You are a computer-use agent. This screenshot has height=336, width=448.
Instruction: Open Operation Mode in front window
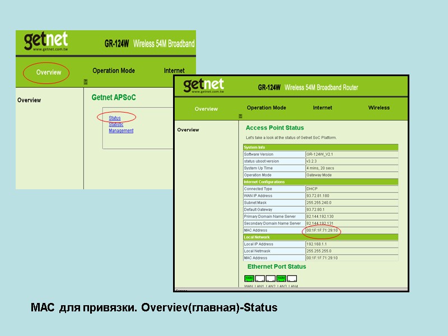click(x=267, y=108)
